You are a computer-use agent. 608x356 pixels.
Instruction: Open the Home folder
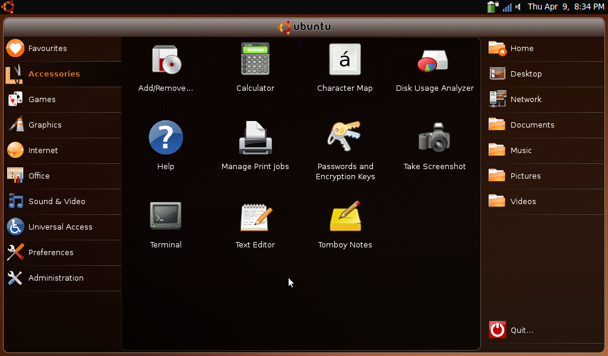pos(546,49)
